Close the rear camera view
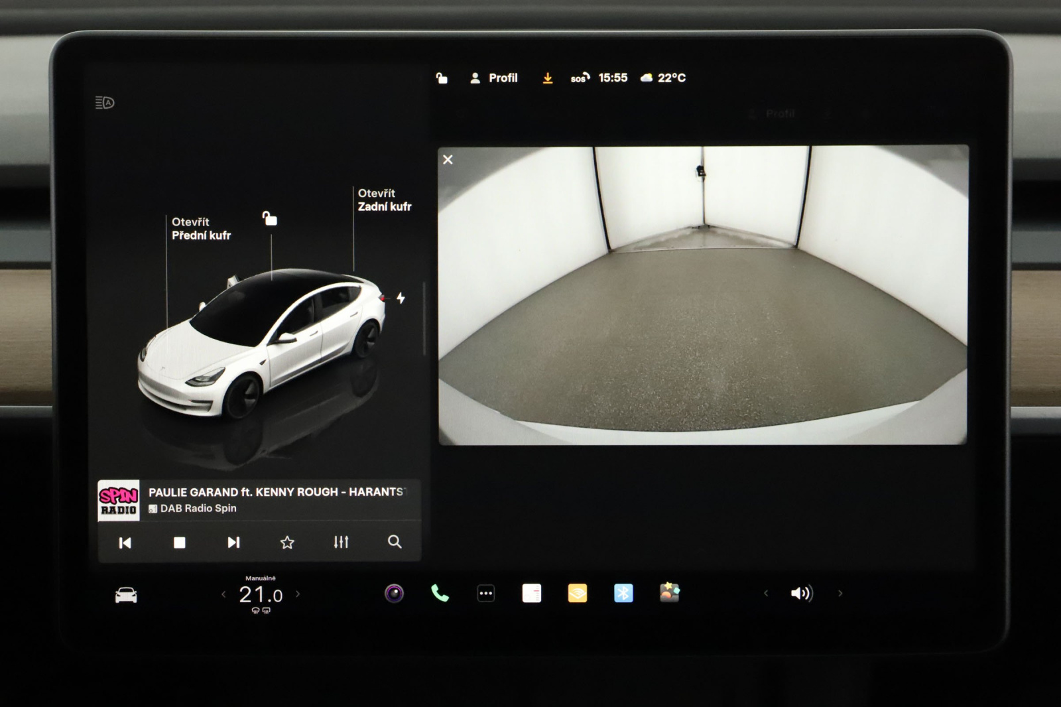This screenshot has width=1061, height=707. 448,160
